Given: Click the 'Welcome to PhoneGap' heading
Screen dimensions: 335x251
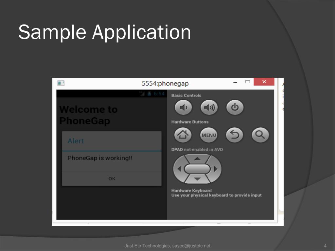Looking at the screenshot, I should click(x=88, y=115).
